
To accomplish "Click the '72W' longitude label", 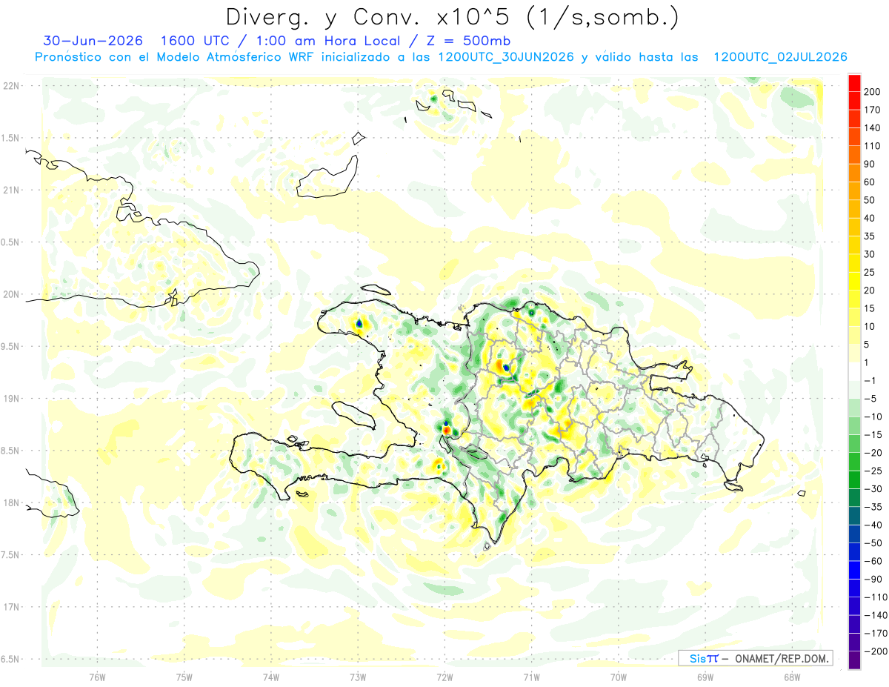I will [x=444, y=677].
